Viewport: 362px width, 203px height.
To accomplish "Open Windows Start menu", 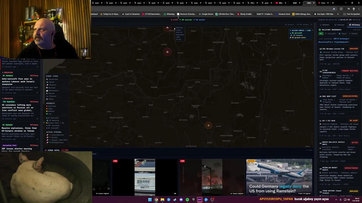I will click(x=150, y=200).
